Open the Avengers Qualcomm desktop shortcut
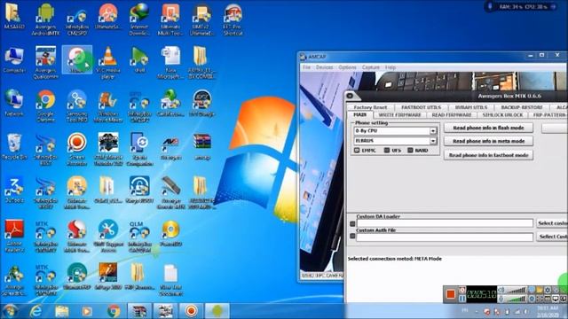 pyautogui.click(x=45, y=63)
